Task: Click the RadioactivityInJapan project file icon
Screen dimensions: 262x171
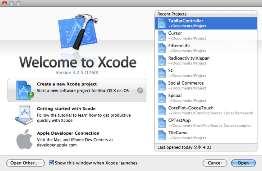Action: 162,61
